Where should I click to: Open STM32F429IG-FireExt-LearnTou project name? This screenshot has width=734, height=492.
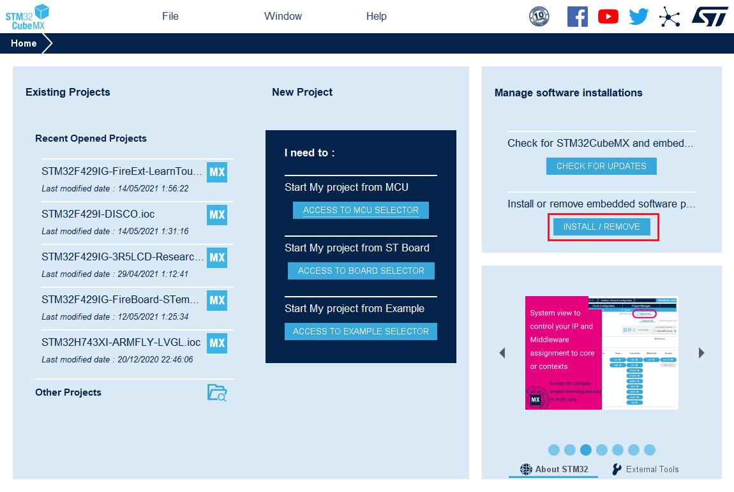tap(122, 171)
